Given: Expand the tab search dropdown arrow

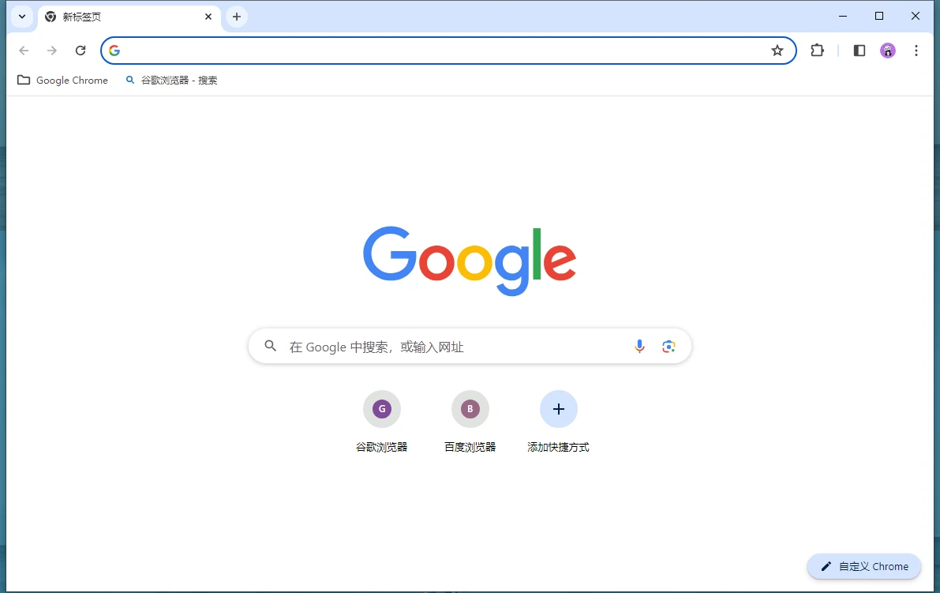Looking at the screenshot, I should 22,17.
